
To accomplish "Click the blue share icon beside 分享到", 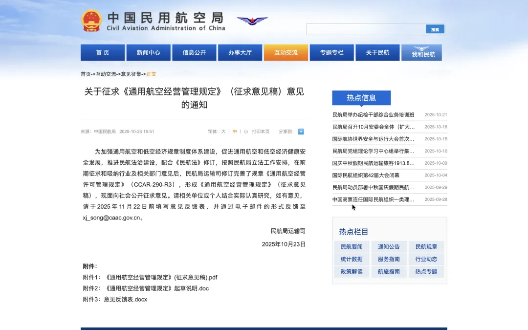I will [301, 131].
